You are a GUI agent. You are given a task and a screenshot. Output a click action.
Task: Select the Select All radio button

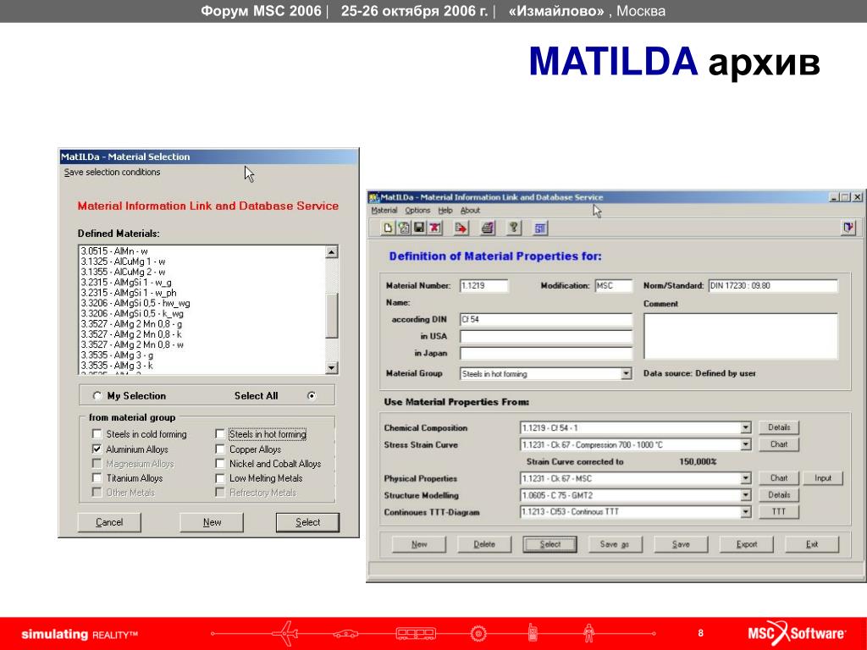click(312, 396)
